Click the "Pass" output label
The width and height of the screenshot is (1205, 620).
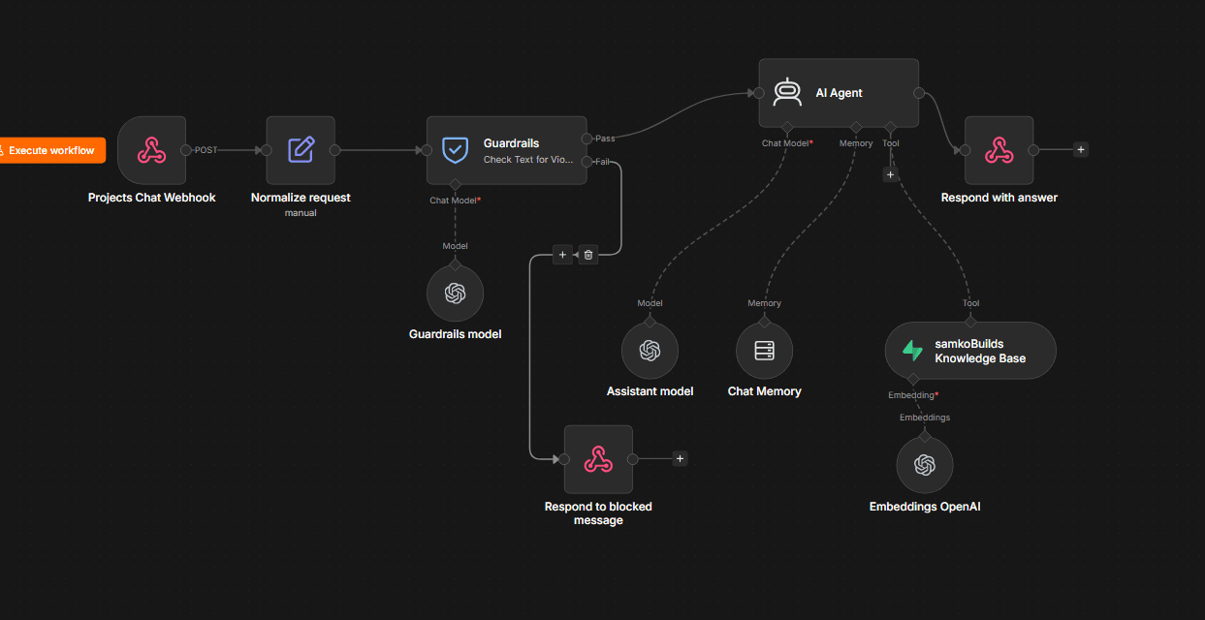605,139
